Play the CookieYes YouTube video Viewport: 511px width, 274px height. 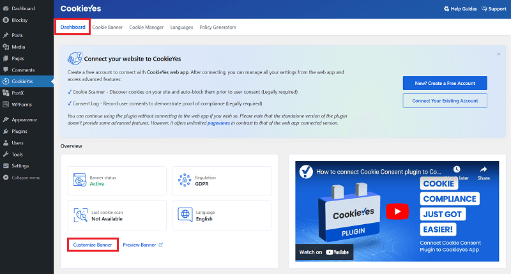click(x=397, y=211)
